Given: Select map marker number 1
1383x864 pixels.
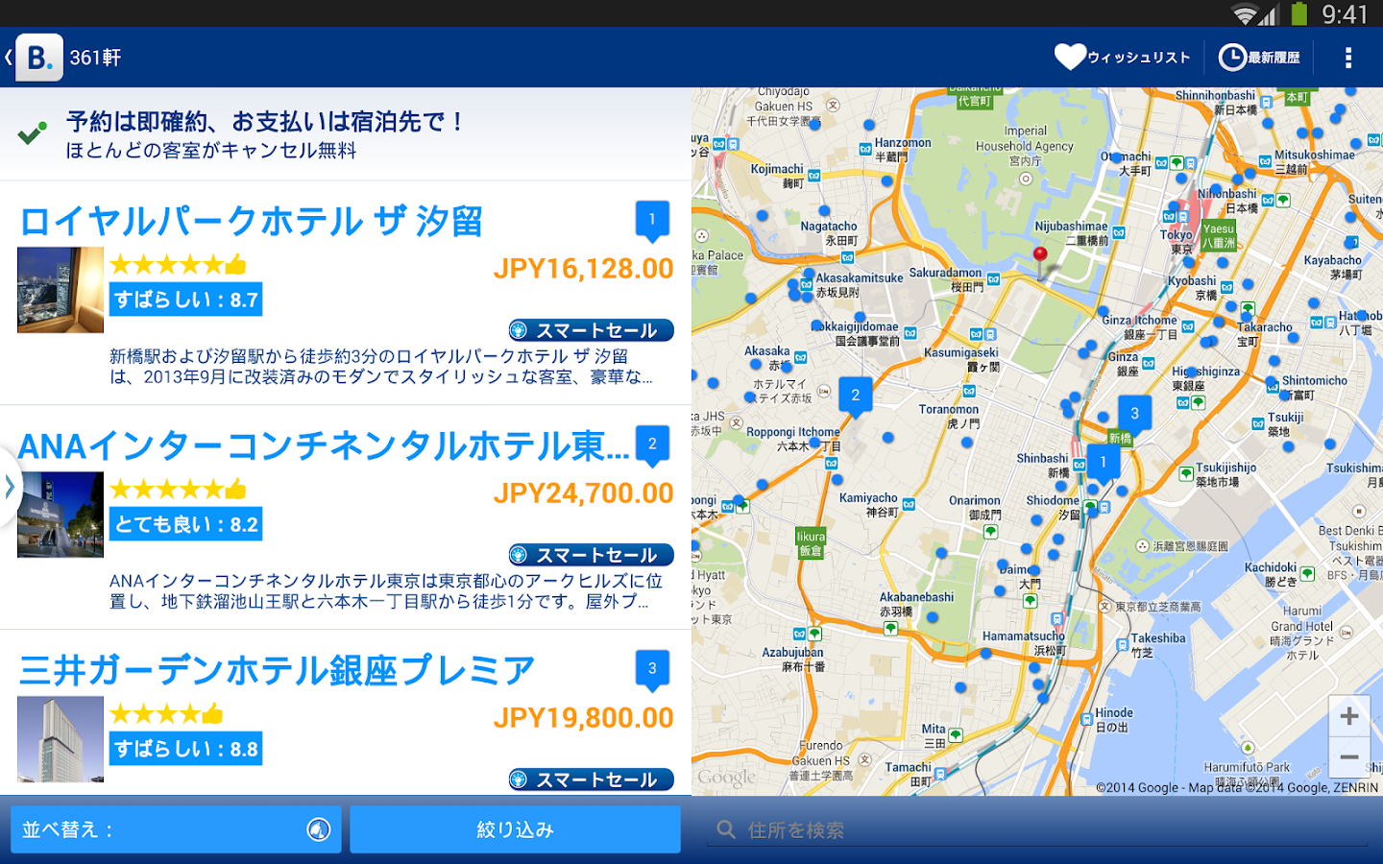Looking at the screenshot, I should [x=1104, y=465].
